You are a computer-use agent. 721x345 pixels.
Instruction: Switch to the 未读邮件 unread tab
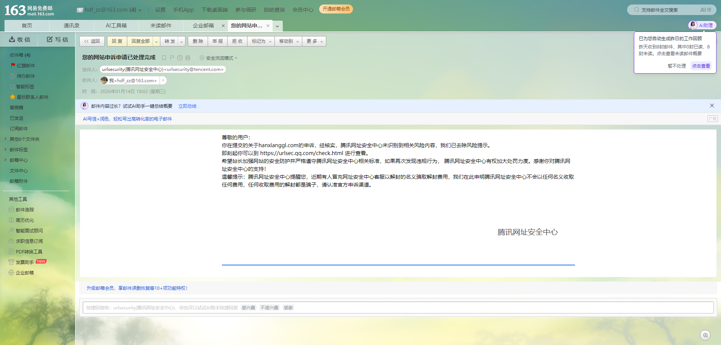(x=161, y=26)
